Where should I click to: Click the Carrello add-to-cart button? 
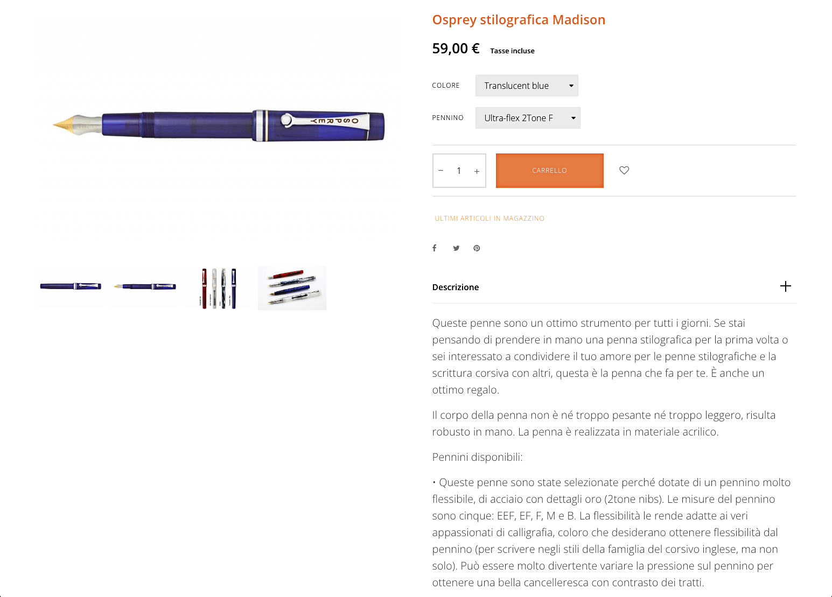pyautogui.click(x=549, y=171)
